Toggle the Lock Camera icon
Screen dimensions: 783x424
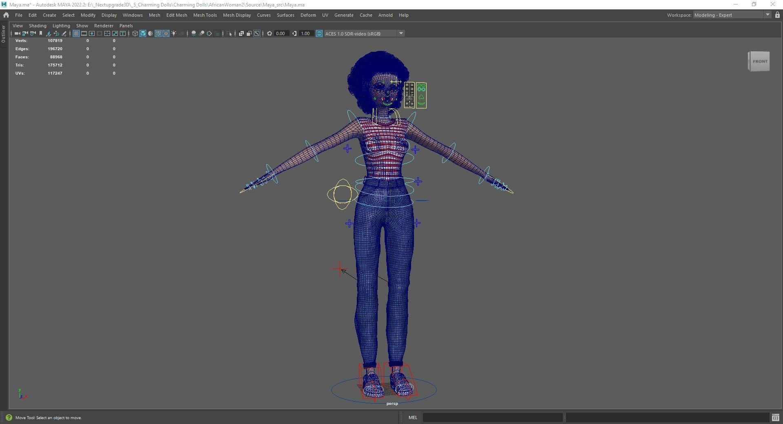[x=25, y=33]
